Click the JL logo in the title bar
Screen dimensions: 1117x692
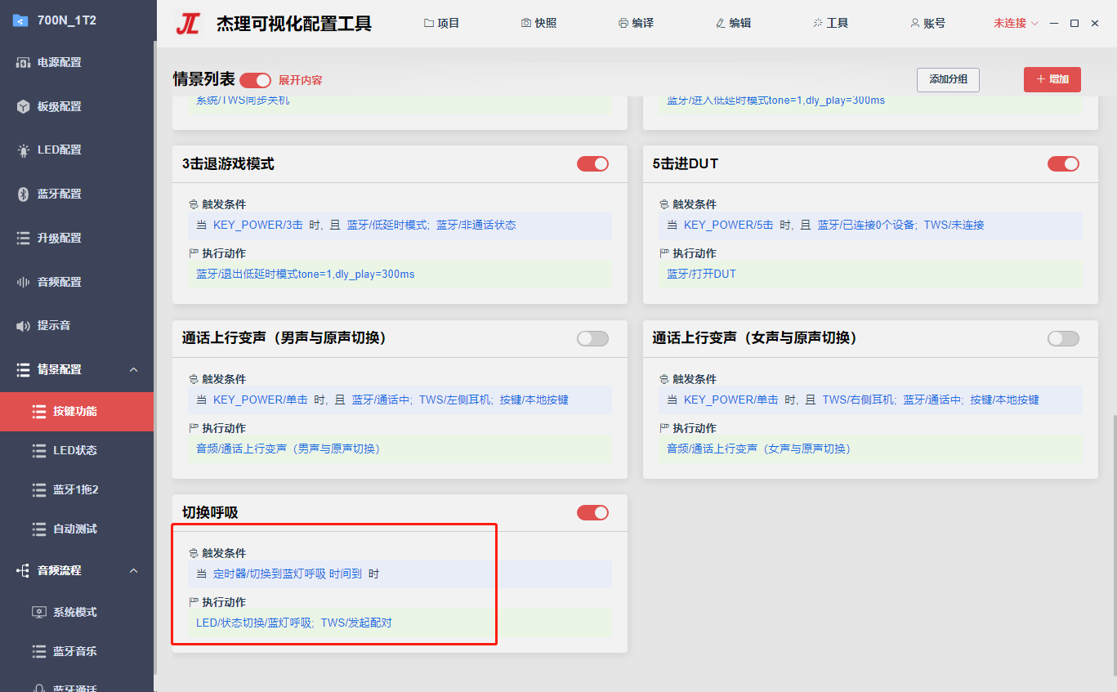coord(189,23)
